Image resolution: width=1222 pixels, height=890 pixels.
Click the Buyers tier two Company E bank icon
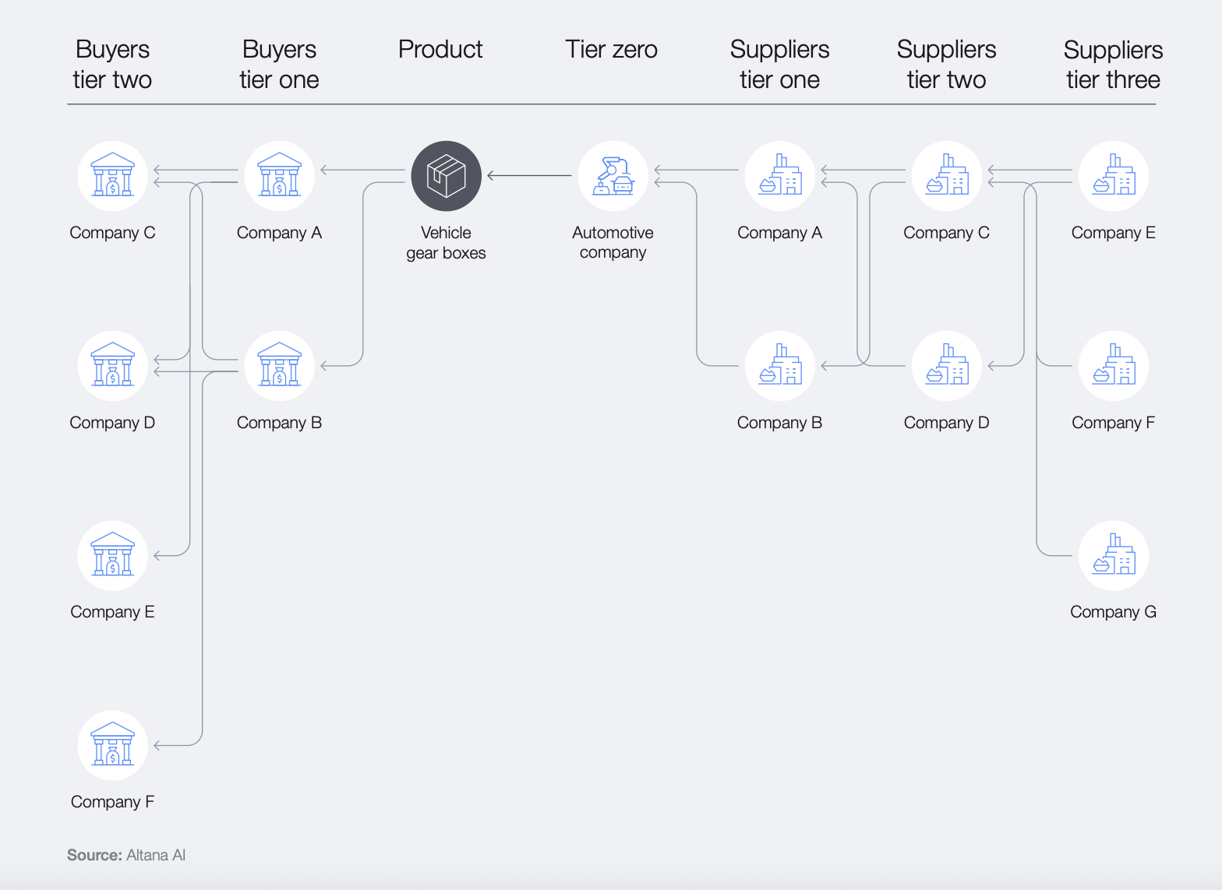tap(113, 556)
